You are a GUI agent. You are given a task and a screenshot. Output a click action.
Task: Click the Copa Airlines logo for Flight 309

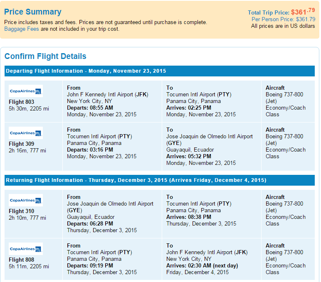pos(26,133)
